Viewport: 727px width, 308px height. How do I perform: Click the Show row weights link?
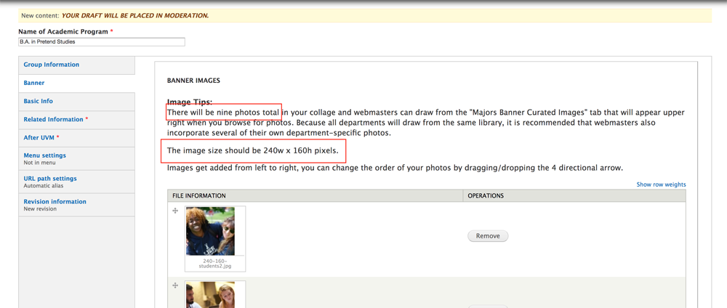(x=661, y=185)
